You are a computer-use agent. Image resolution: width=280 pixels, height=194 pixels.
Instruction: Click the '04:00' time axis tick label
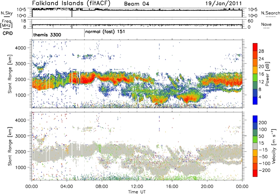coord(66,187)
